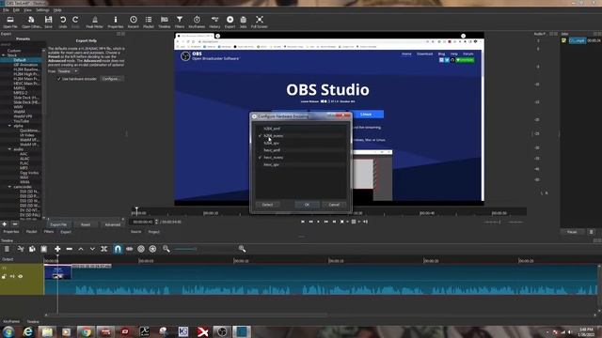Click the timeline zoom in magnifier
The image size is (602, 338).
coord(242,249)
